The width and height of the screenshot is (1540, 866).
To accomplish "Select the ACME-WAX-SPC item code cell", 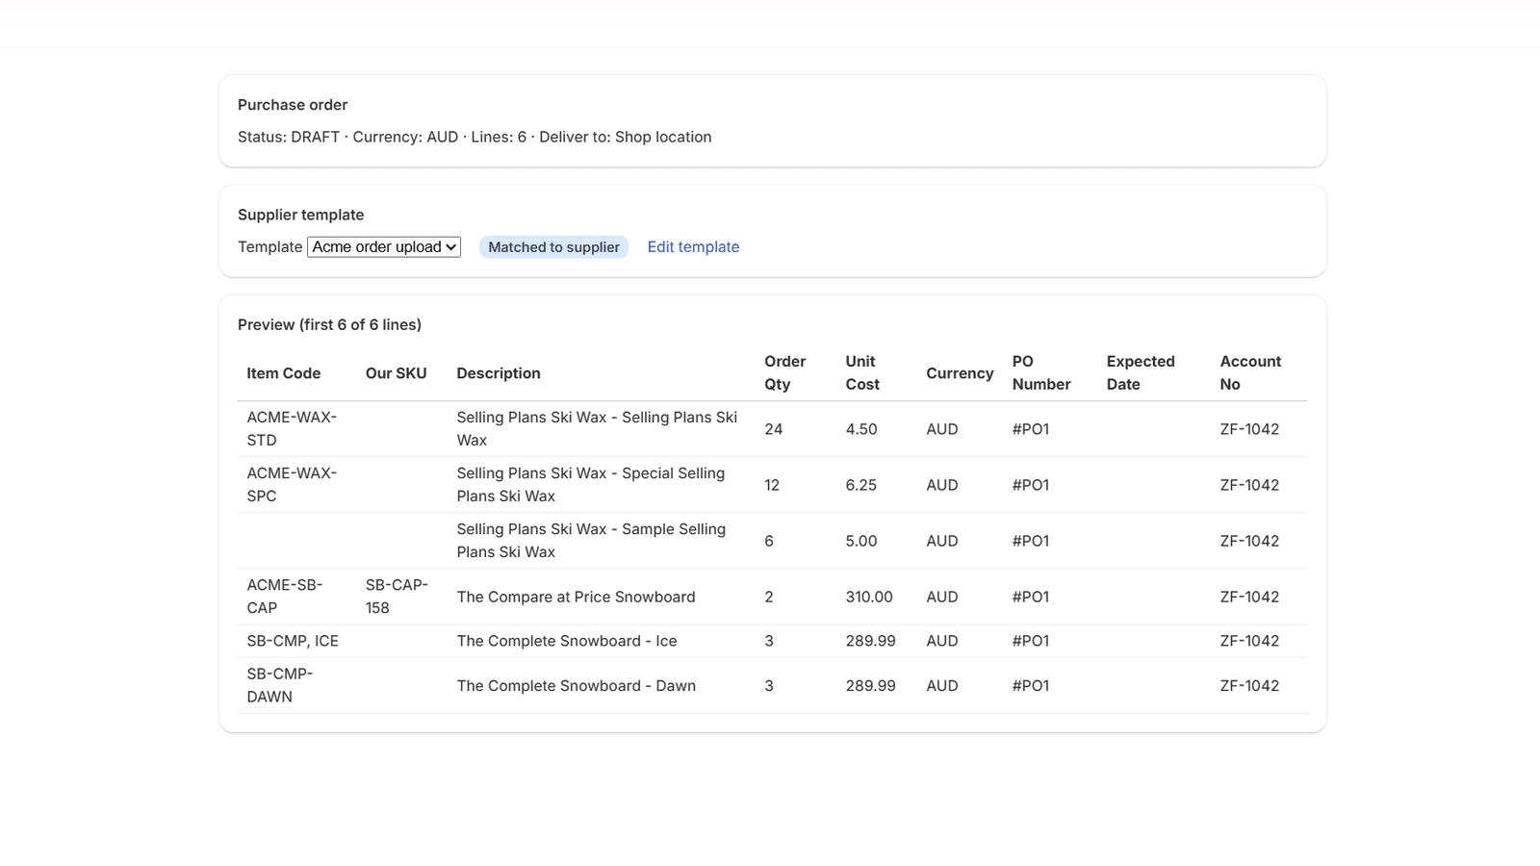I will (x=292, y=485).
